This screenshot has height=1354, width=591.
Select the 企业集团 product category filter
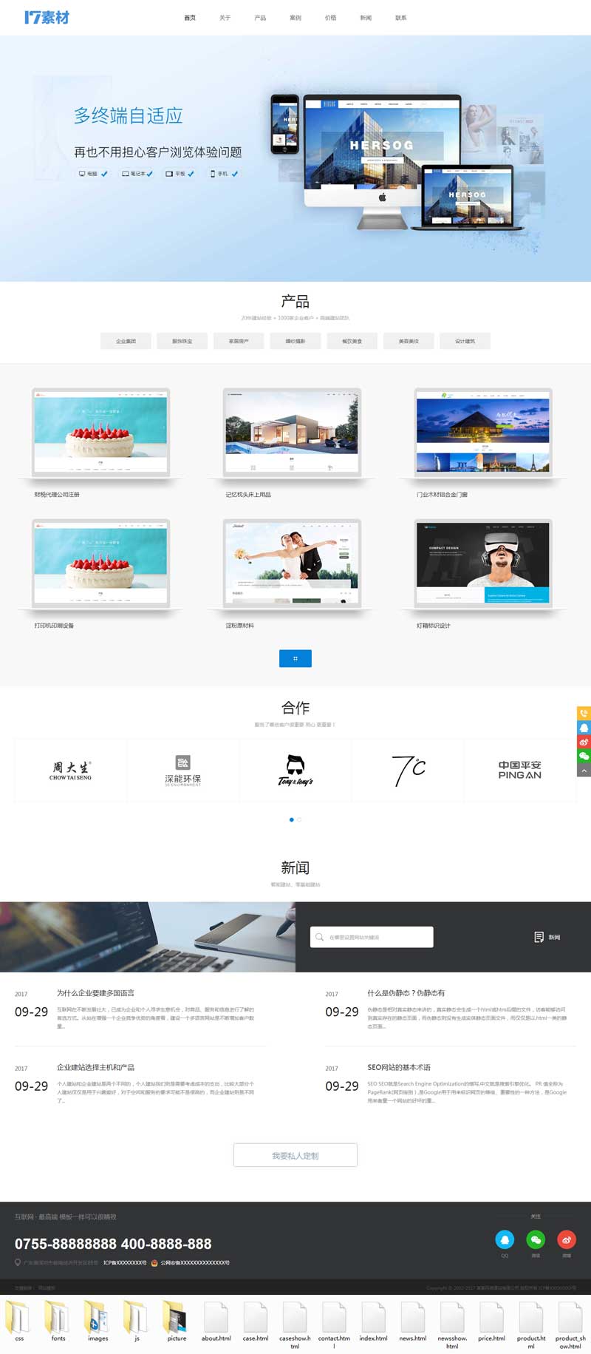point(126,341)
